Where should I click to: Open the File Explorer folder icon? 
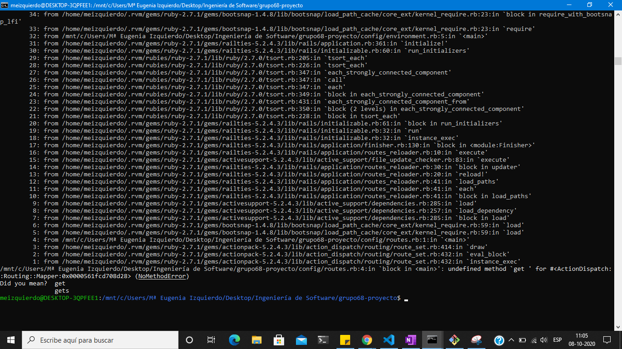(257, 339)
